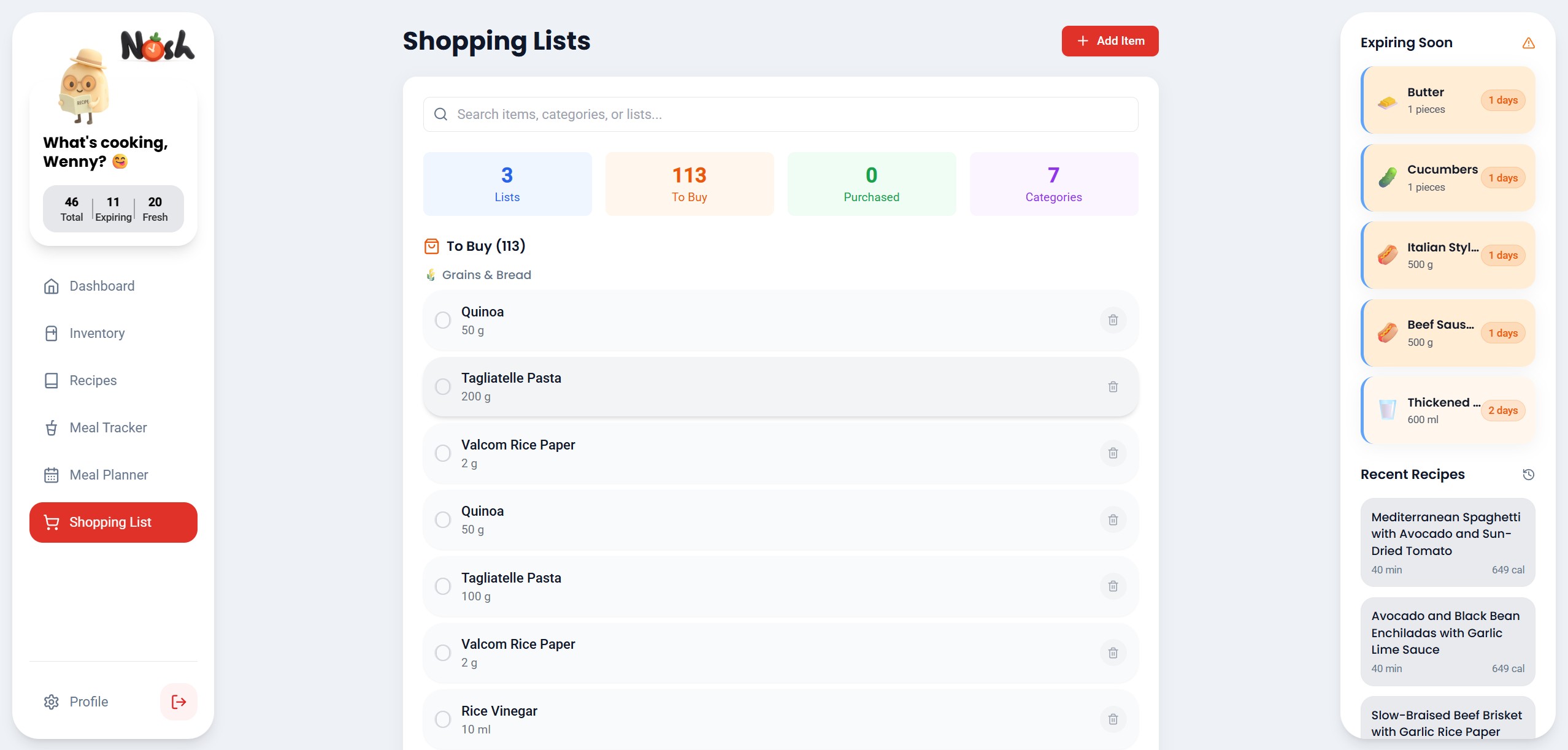Click the logout icon beside Profile
Screen dimensions: 1568x750
click(x=179, y=702)
